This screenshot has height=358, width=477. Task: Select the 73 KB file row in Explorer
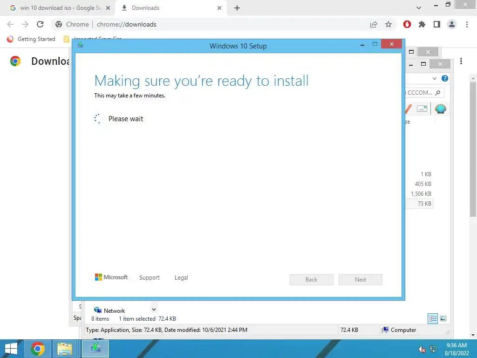click(x=419, y=203)
